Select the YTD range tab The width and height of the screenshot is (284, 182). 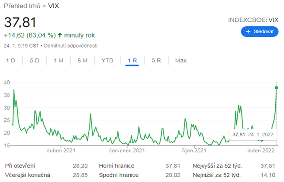107,61
